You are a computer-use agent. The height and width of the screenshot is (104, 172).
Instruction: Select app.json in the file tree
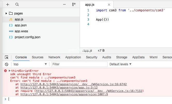tap(20, 25)
